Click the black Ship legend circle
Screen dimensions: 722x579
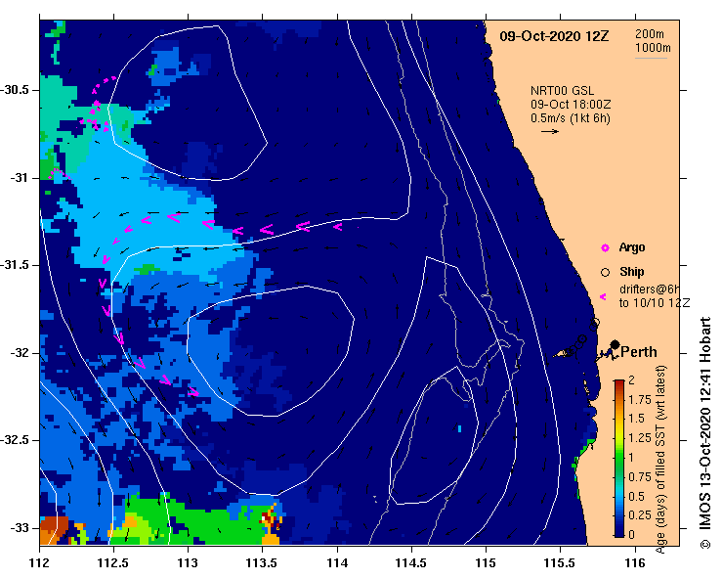605,273
